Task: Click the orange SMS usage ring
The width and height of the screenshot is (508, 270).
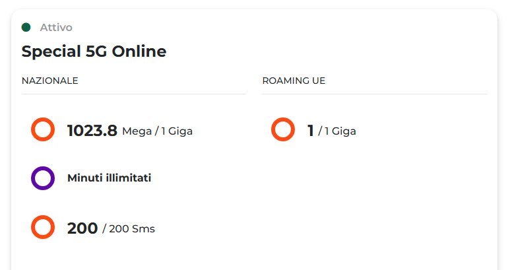Action: 43,228
